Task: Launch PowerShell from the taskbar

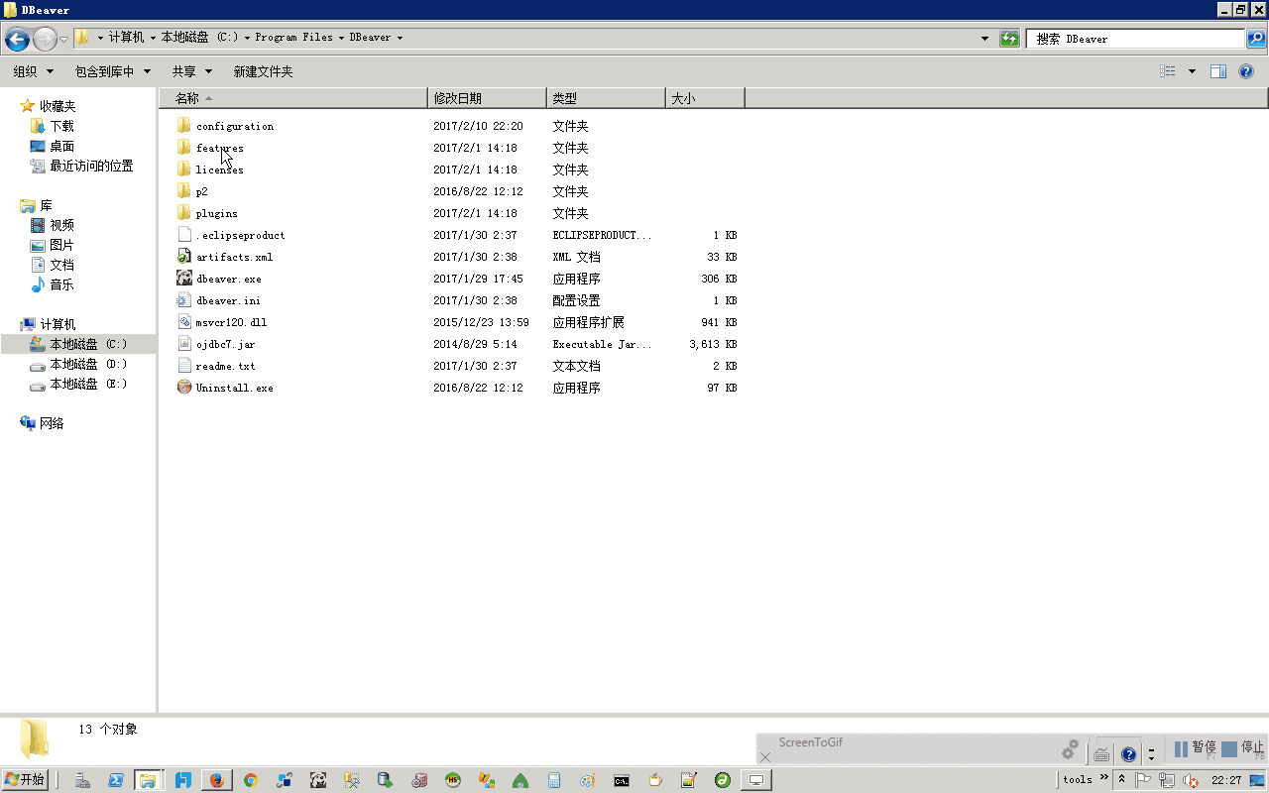Action: click(115, 780)
